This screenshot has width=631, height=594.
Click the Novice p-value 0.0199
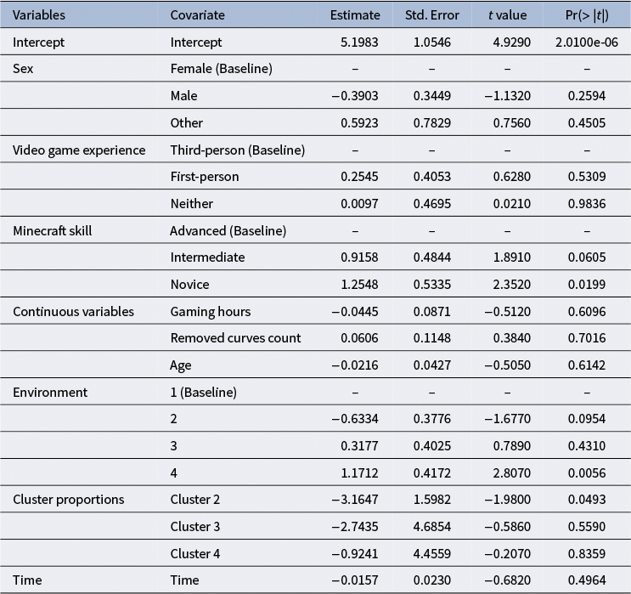tap(587, 285)
